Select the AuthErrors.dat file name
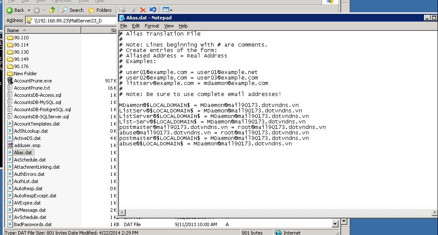 click(29, 174)
